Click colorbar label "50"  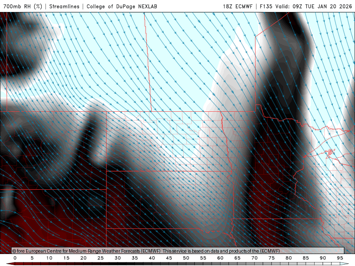pos(186,258)
